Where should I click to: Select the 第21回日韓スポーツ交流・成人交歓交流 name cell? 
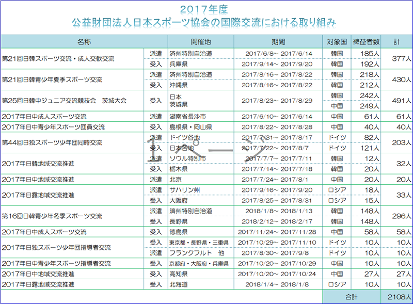[72, 59]
